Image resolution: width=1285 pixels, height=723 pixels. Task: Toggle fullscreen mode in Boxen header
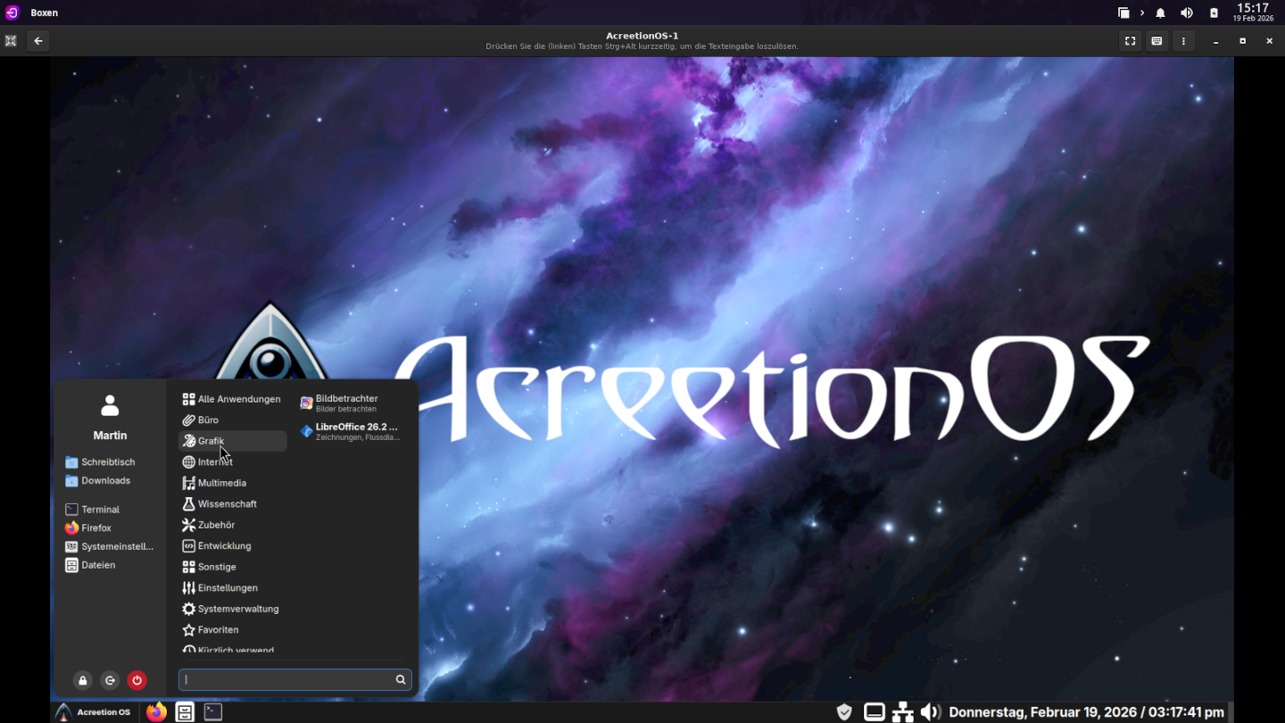(1130, 40)
